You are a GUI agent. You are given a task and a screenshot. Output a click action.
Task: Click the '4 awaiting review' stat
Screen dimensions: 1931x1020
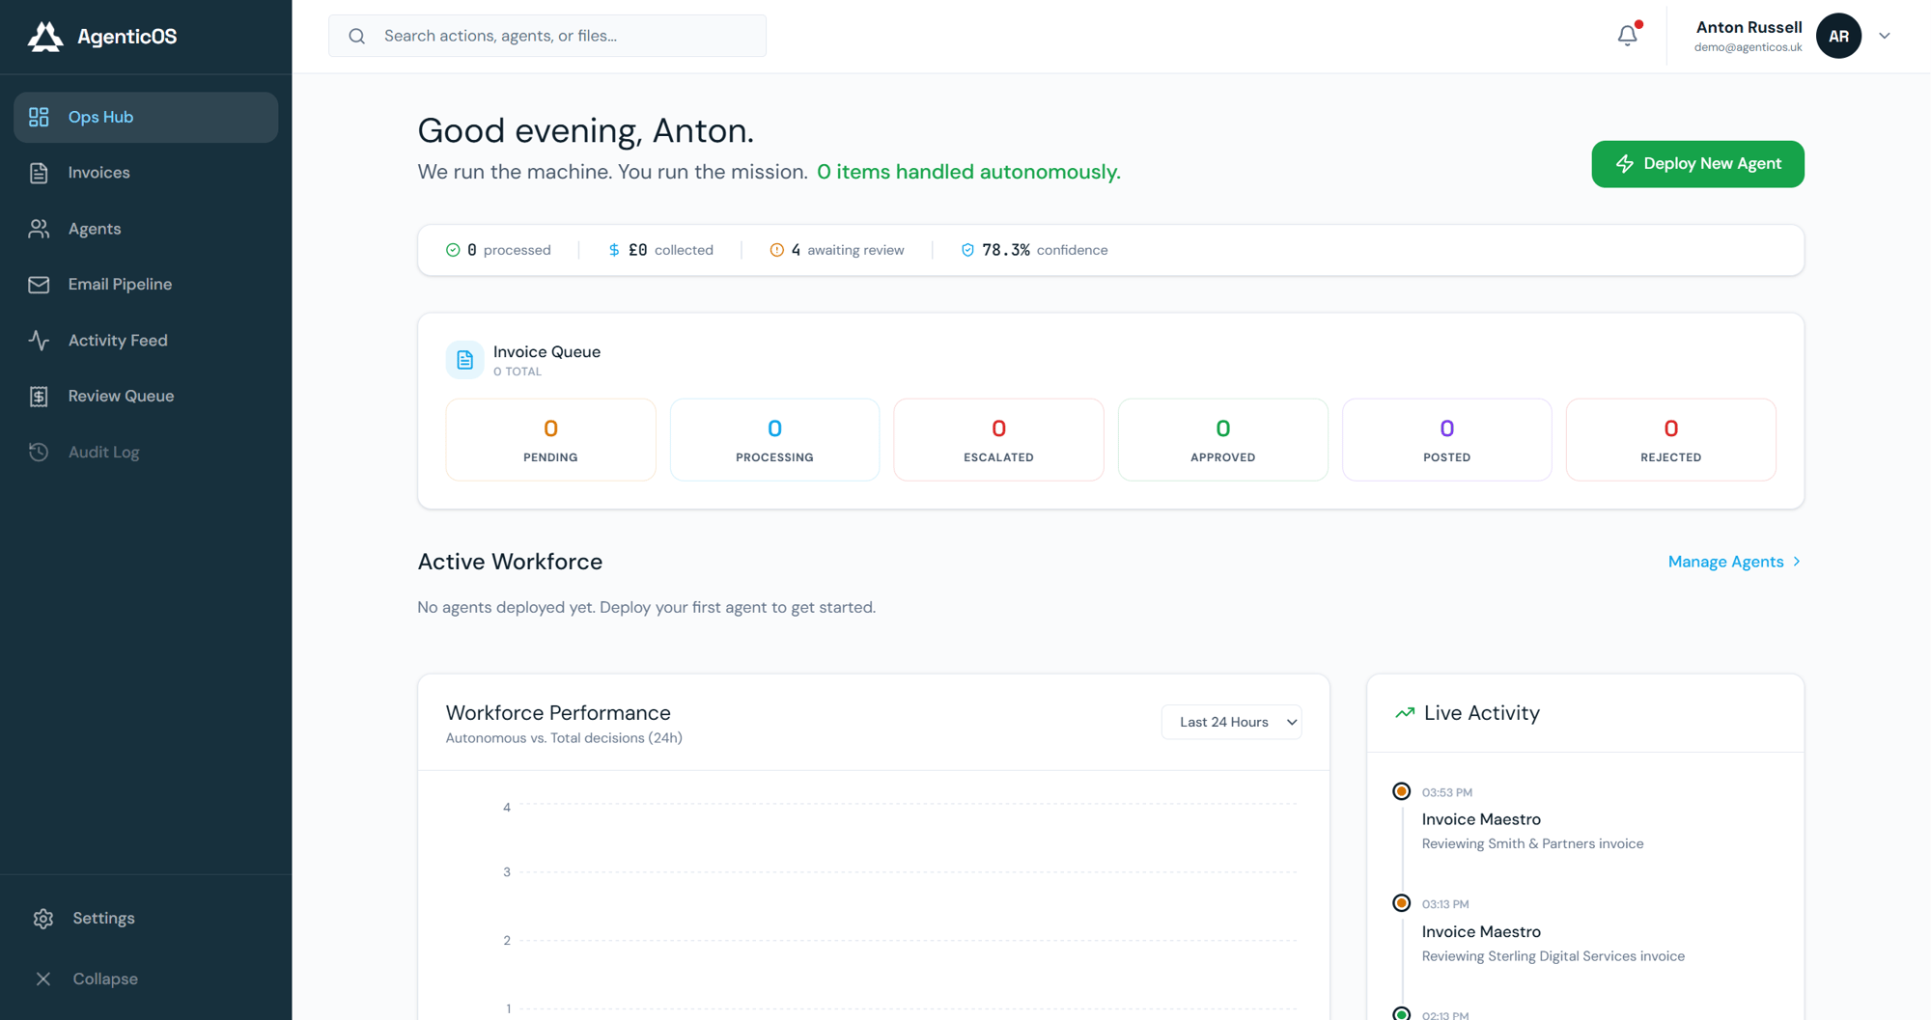tap(837, 250)
